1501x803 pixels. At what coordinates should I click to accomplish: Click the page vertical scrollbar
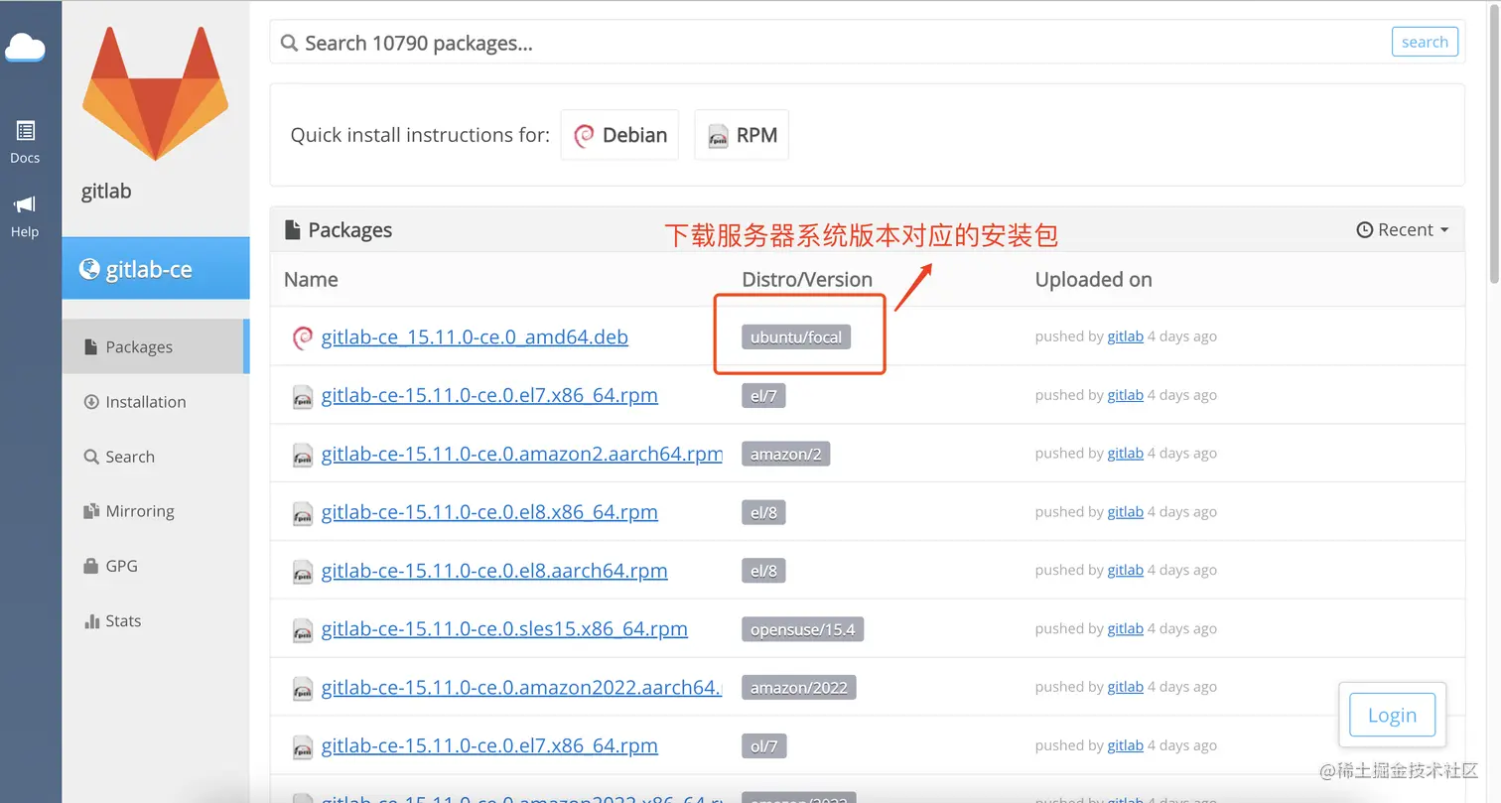pyautogui.click(x=1495, y=144)
